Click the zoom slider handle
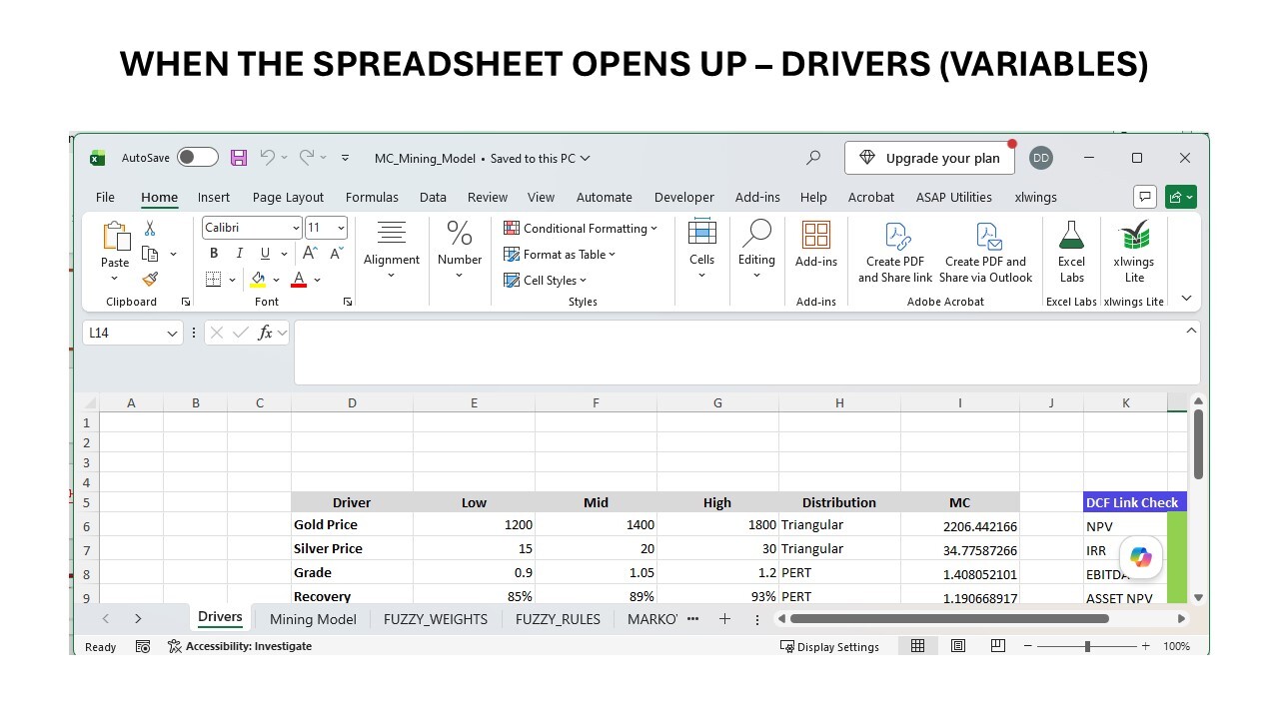Screen dimensions: 1279x719 coord(1087,646)
